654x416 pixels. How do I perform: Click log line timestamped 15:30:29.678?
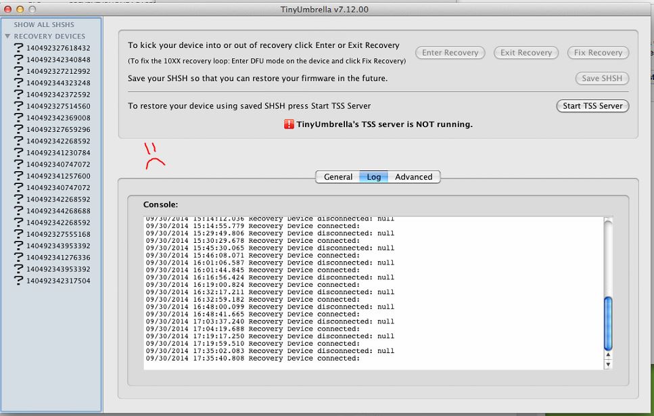[x=253, y=241]
